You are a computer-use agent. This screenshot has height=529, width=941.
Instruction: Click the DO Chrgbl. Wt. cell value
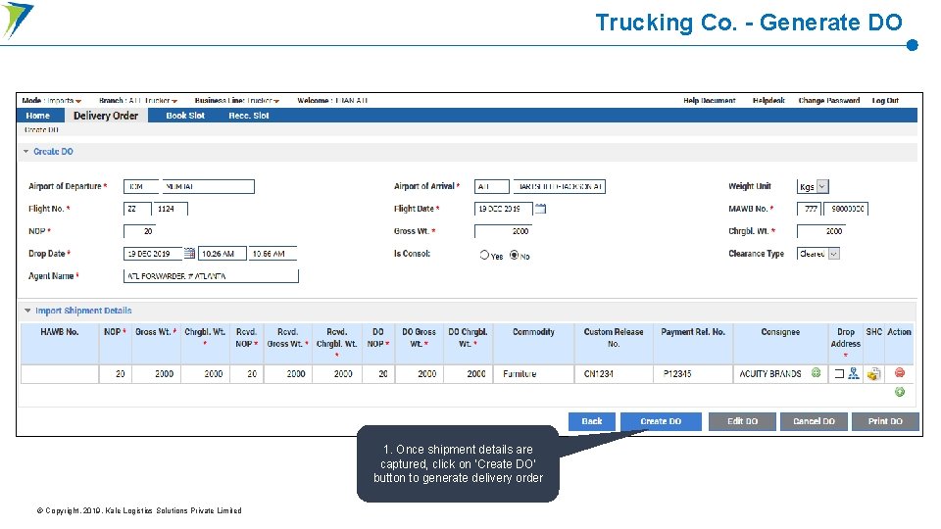(x=469, y=373)
